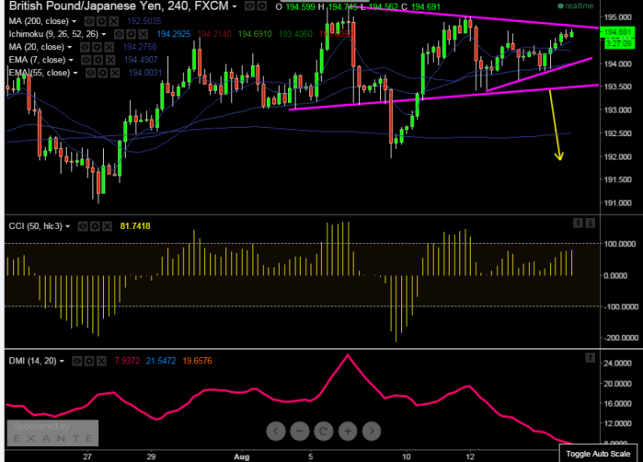Image resolution: width=643 pixels, height=462 pixels.
Task: Click the MA 200 value 192.5035
Action: point(144,21)
